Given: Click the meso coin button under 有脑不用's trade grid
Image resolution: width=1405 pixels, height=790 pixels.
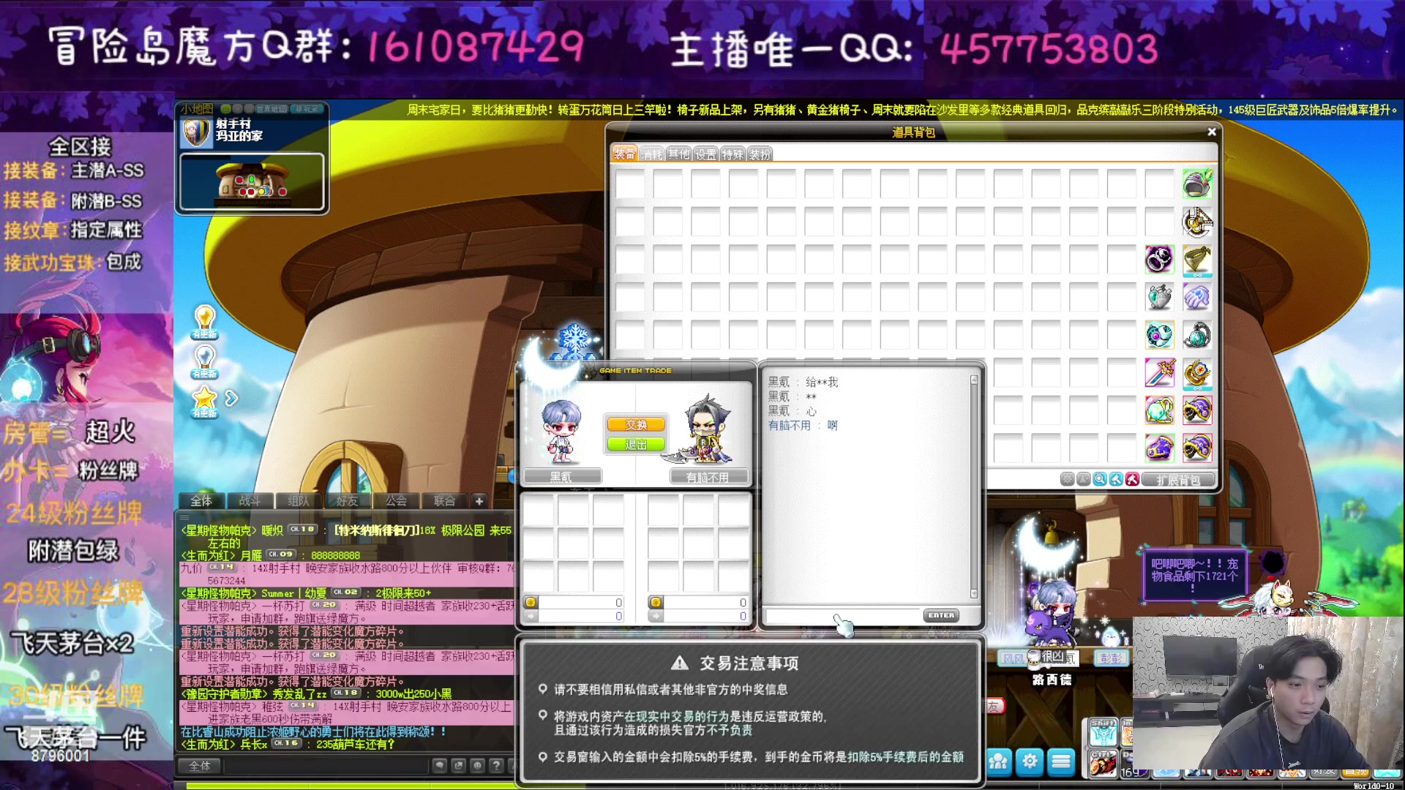Looking at the screenshot, I should [x=656, y=602].
